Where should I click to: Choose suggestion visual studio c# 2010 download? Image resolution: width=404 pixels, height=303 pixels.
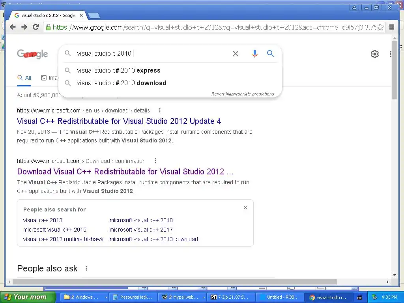122,83
